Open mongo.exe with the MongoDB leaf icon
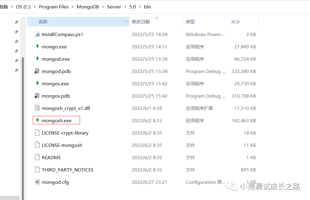The height and width of the screenshot is (200, 310). pyautogui.click(x=37, y=47)
